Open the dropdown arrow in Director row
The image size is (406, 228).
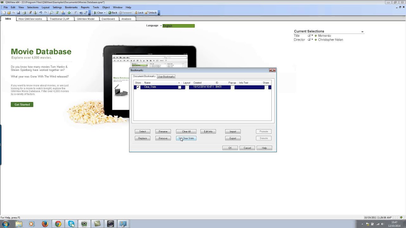tap(312, 40)
